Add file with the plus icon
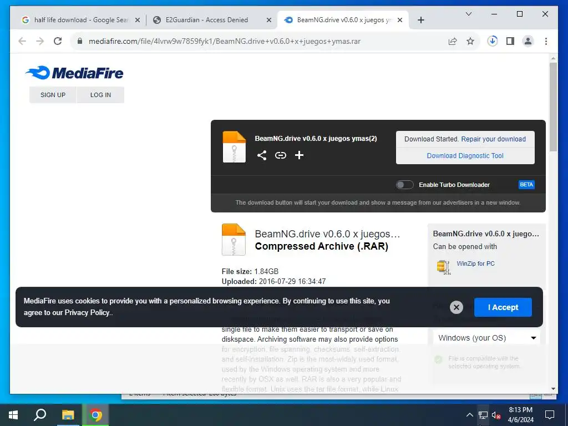Viewport: 568px width, 426px height. (x=299, y=155)
